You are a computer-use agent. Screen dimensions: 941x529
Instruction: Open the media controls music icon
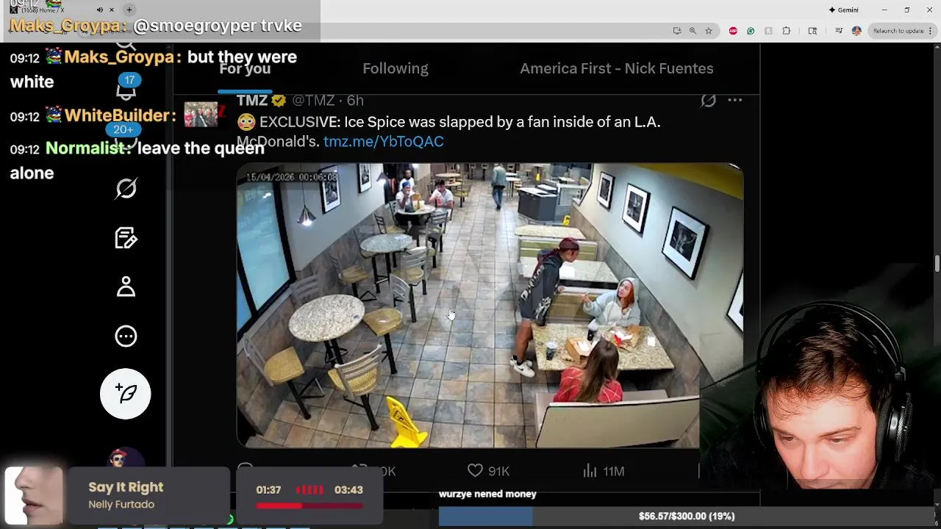[839, 31]
